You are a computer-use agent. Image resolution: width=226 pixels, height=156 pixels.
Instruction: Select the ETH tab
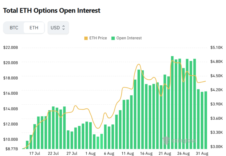[34, 28]
